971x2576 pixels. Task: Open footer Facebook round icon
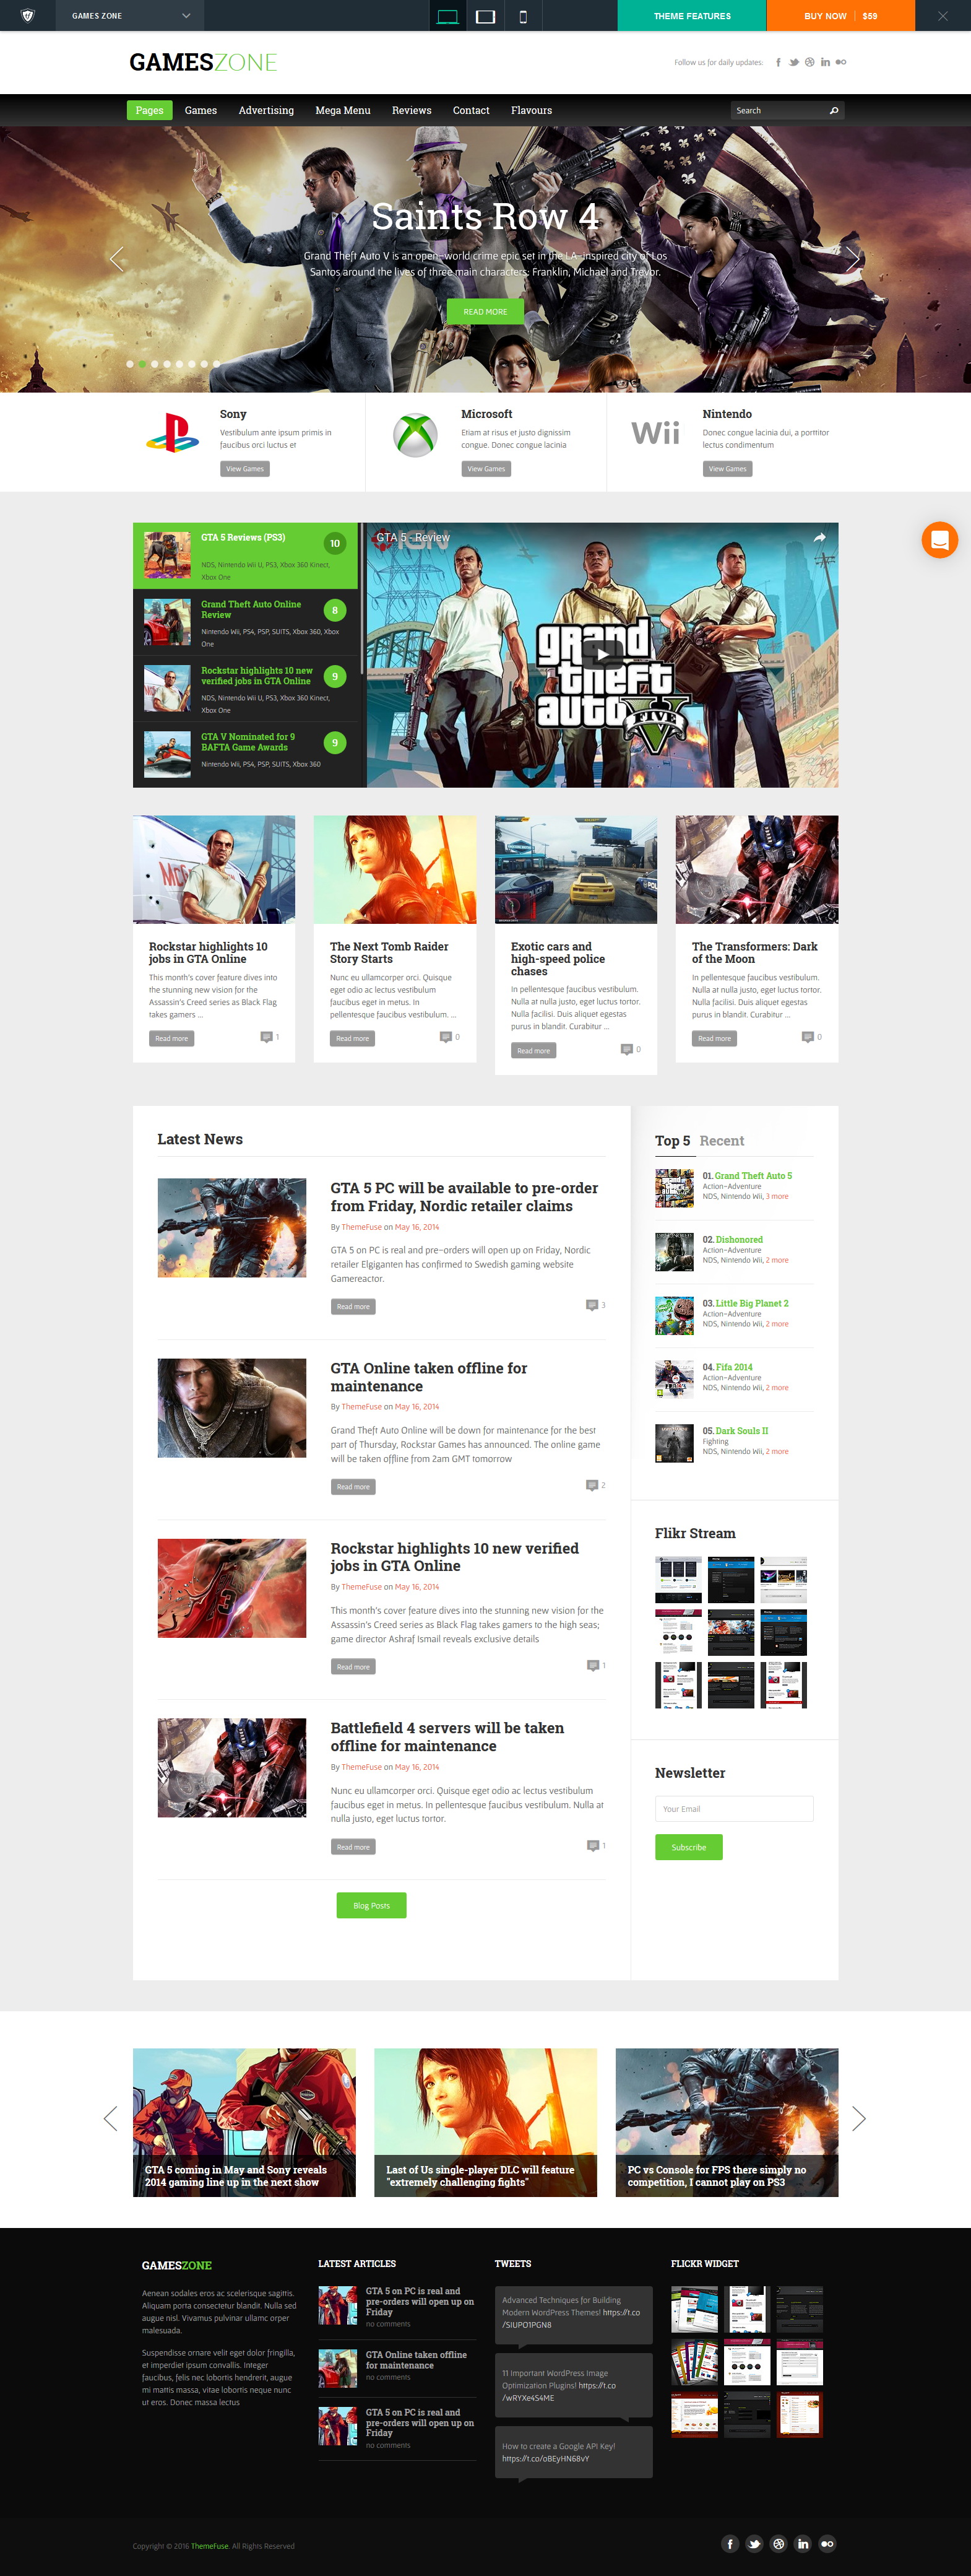click(730, 2544)
